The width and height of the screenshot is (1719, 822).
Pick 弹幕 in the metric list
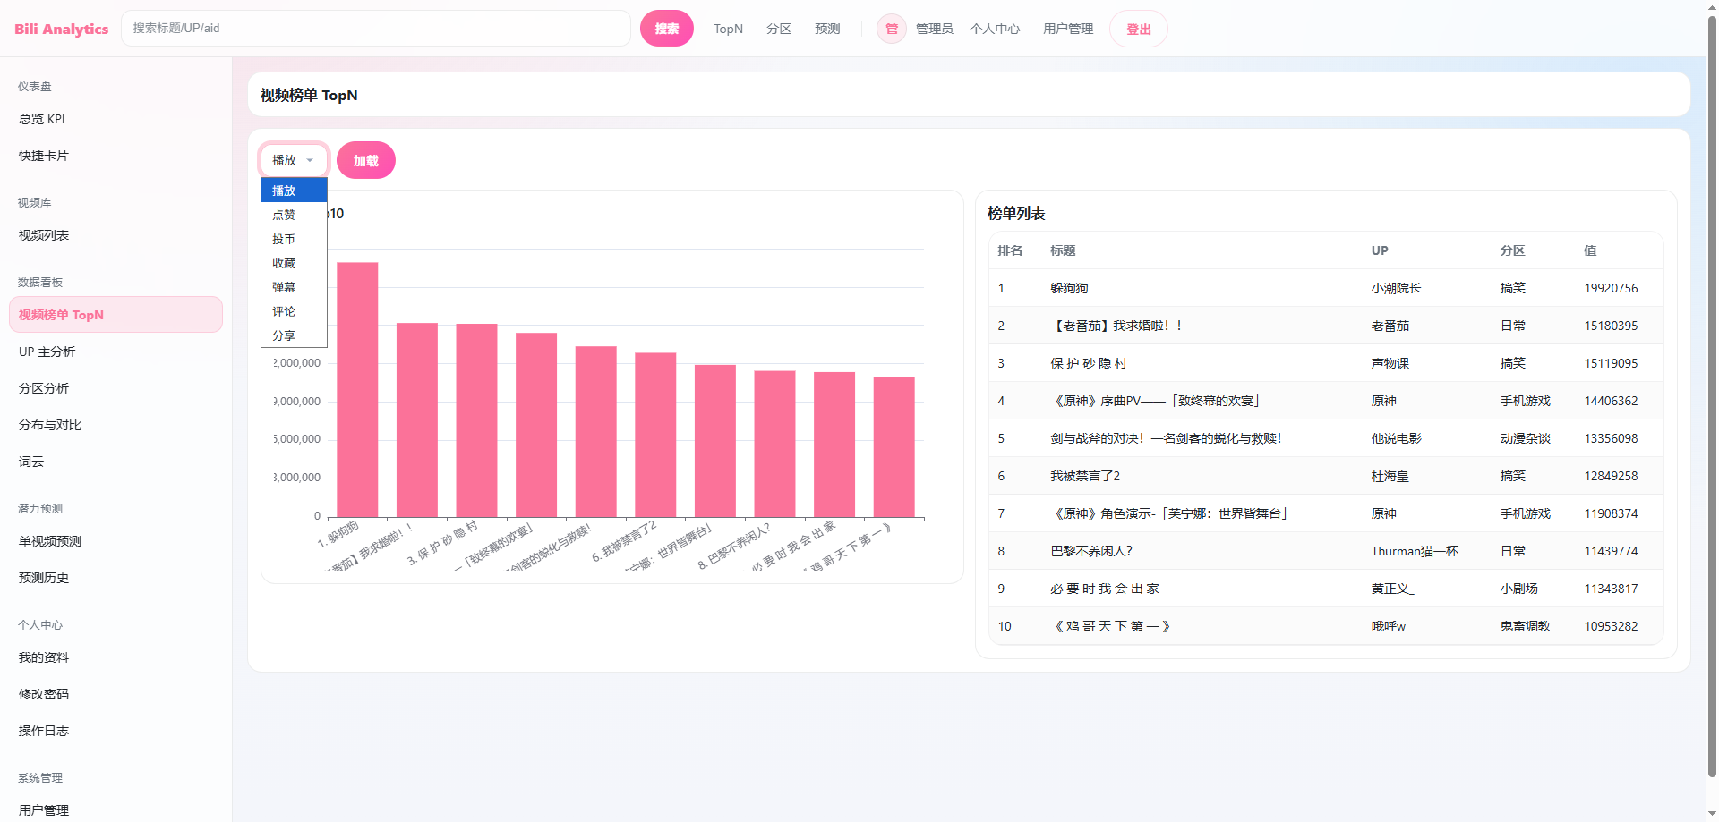click(284, 287)
